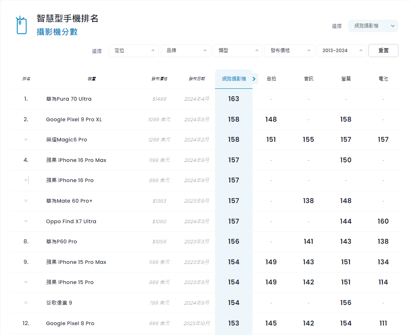Click the 重置 reset button

[x=383, y=51]
